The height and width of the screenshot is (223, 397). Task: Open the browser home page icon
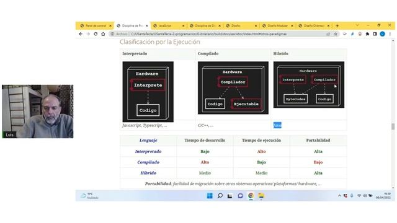(103, 34)
